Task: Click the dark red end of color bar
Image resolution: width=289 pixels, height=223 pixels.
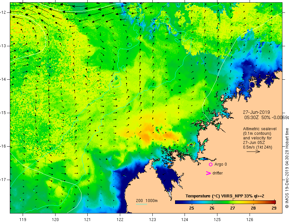Action: point(274,202)
